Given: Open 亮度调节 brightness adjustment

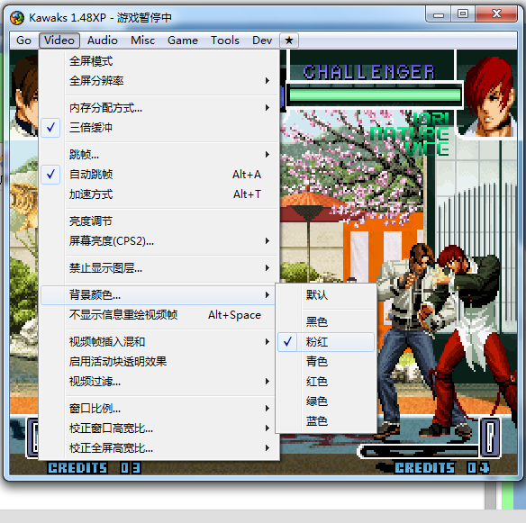Looking at the screenshot, I should [159, 221].
